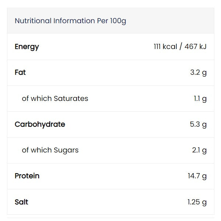The height and width of the screenshot is (221, 221).
Task: Click the word "Saturates"
Action: 71,98
